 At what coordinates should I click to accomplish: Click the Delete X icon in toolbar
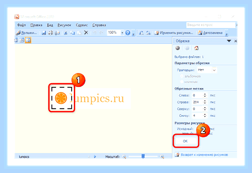(86, 32)
